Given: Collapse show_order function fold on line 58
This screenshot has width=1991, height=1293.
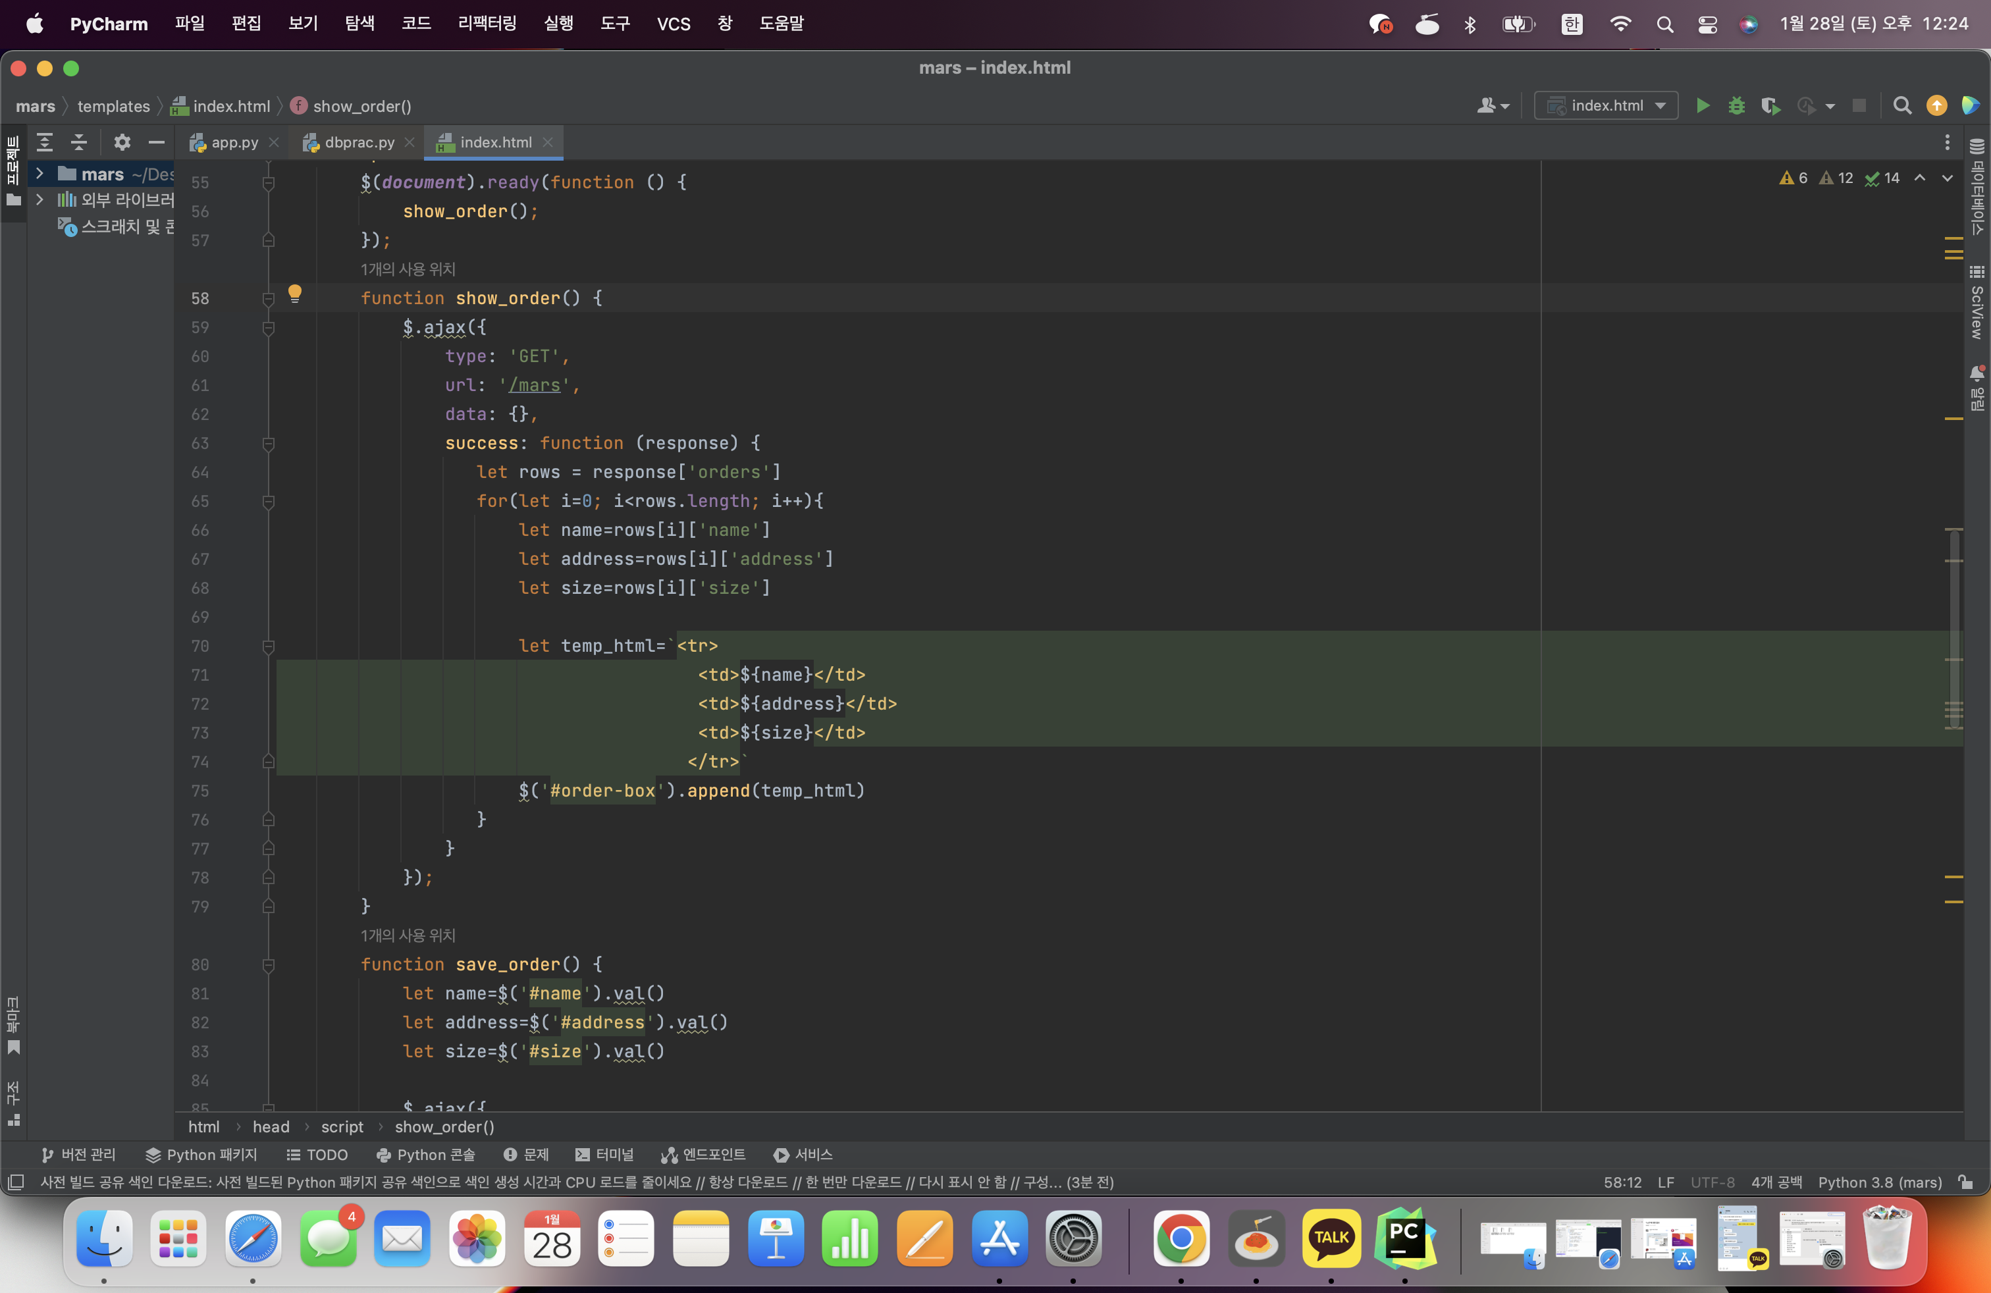Looking at the screenshot, I should pos(269,299).
